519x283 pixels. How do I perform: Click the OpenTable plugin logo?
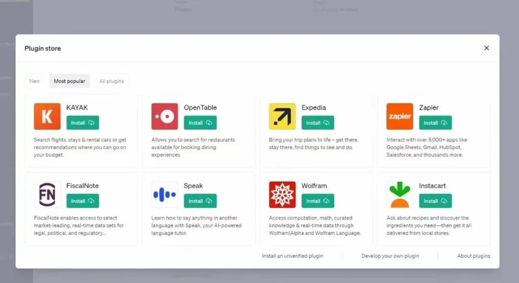click(x=164, y=117)
